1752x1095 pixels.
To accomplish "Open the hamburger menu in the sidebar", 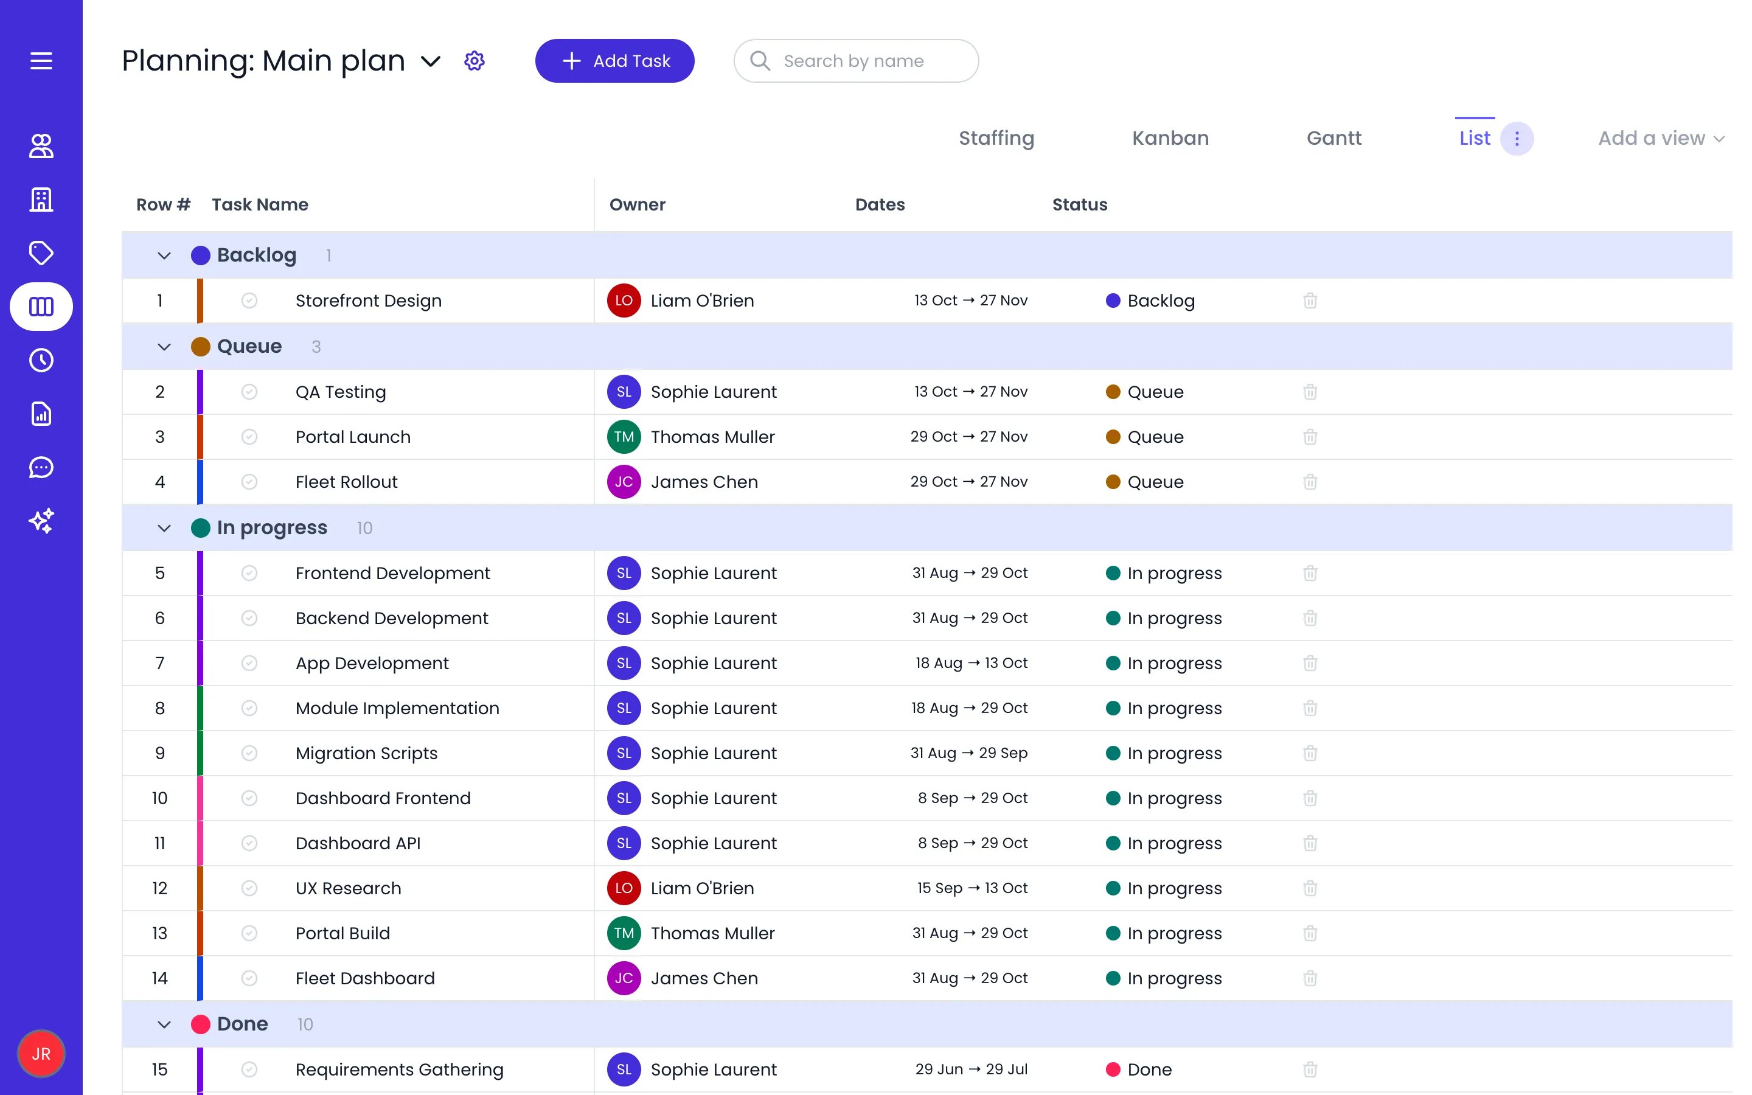I will [41, 61].
